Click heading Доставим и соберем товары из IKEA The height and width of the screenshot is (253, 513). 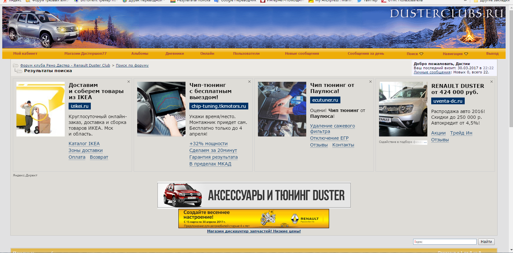coord(96,91)
